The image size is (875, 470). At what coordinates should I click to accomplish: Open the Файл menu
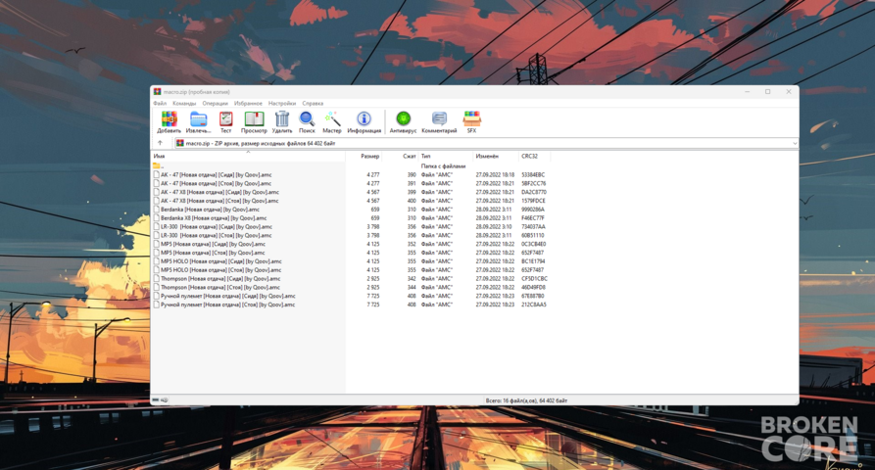160,103
